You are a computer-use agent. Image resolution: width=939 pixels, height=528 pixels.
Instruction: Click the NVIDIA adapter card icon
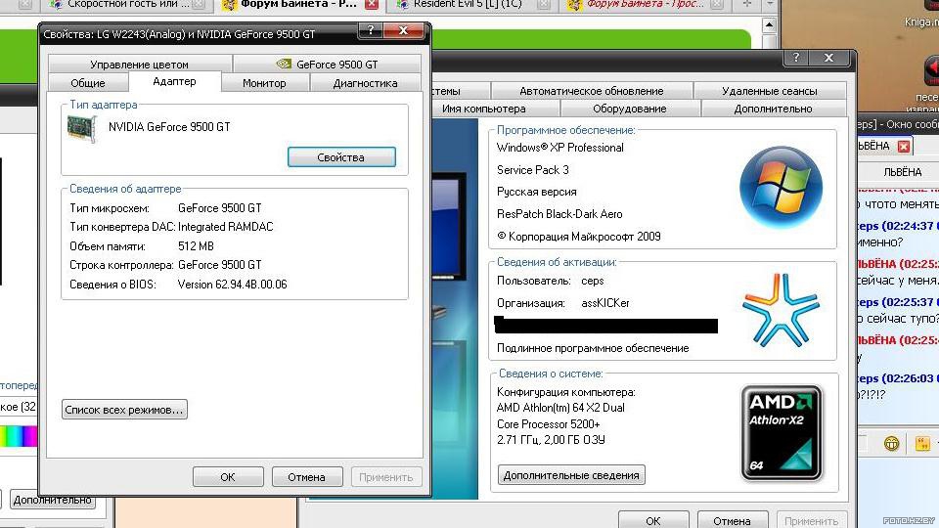click(82, 128)
